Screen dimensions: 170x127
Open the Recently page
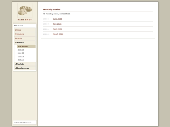[25, 38]
